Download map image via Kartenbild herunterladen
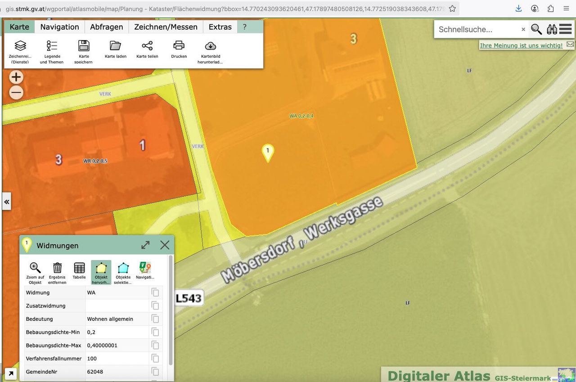Image resolution: width=576 pixels, height=382 pixels. click(210, 46)
